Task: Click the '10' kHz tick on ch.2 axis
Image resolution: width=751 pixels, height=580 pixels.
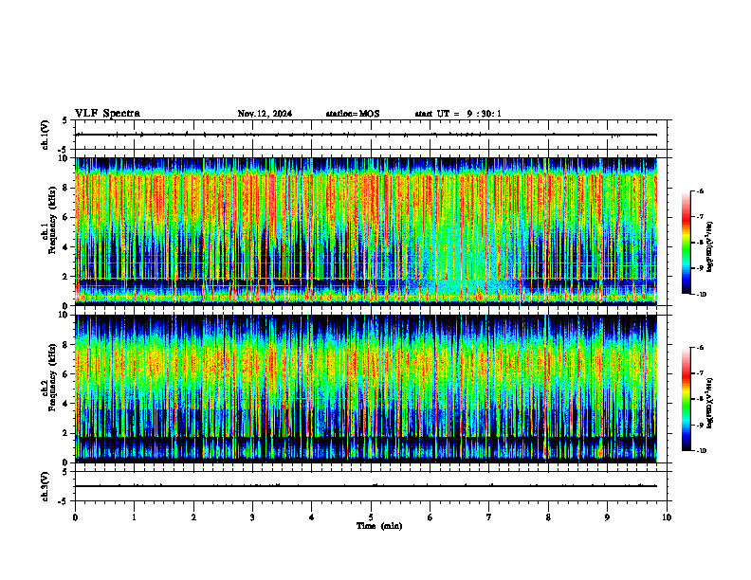Action: pyautogui.click(x=64, y=315)
